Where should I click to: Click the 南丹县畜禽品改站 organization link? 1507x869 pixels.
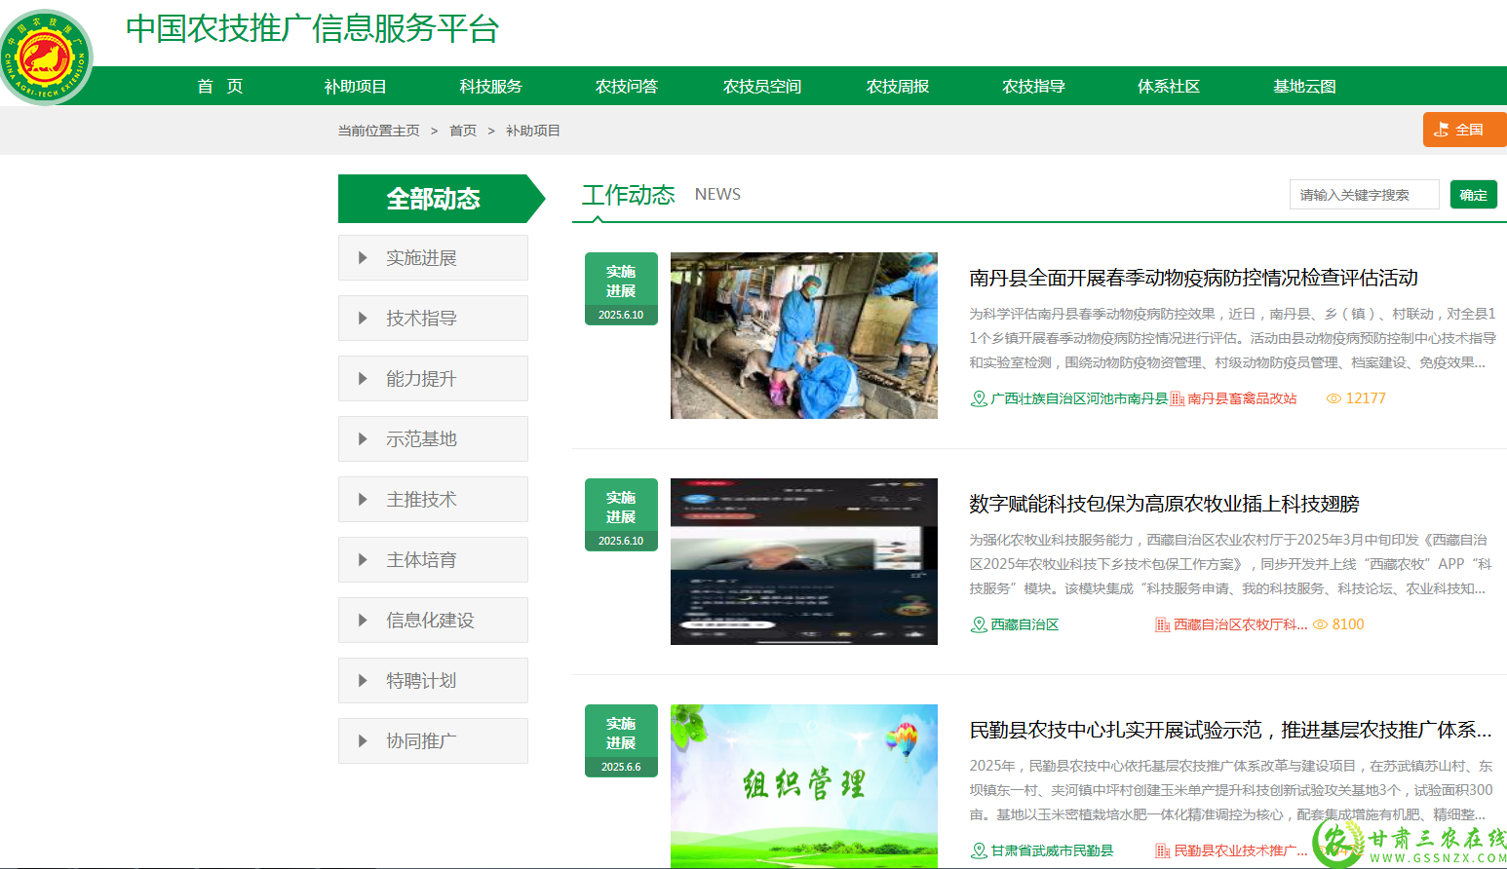1242,398
